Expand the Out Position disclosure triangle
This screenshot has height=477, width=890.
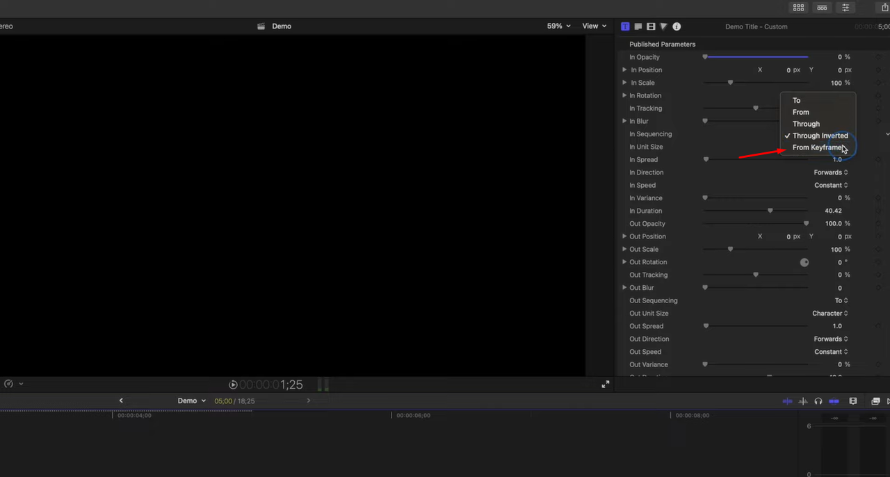tap(624, 236)
